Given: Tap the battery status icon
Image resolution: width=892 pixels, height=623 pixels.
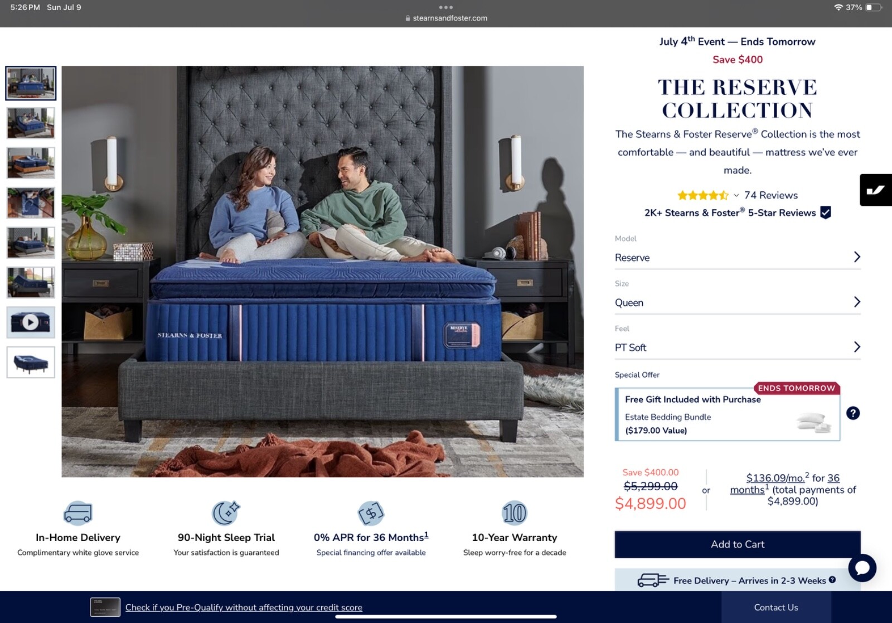Looking at the screenshot, I should [x=874, y=7].
